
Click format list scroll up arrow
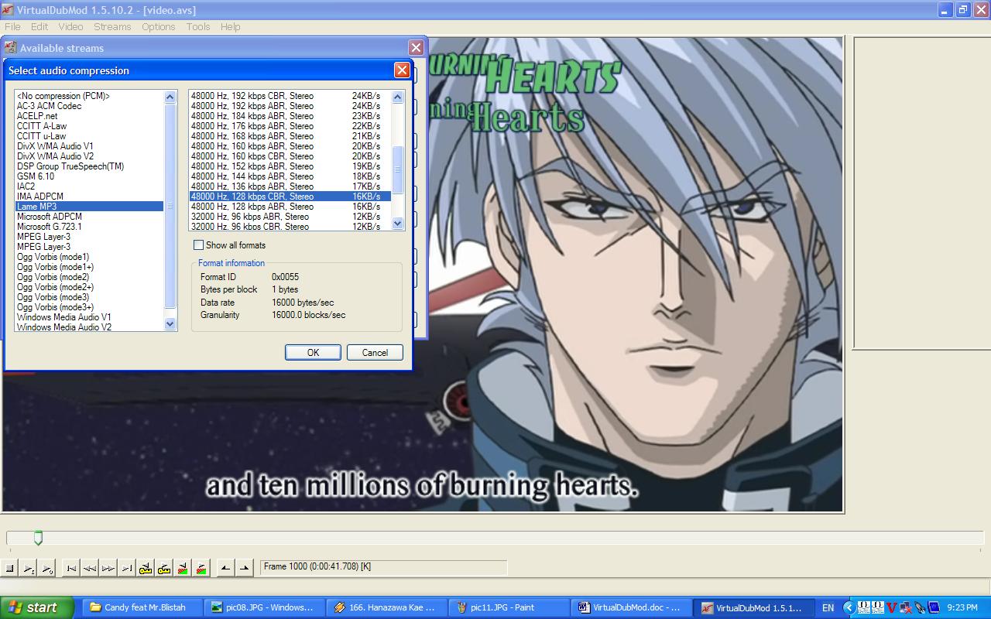coord(398,97)
